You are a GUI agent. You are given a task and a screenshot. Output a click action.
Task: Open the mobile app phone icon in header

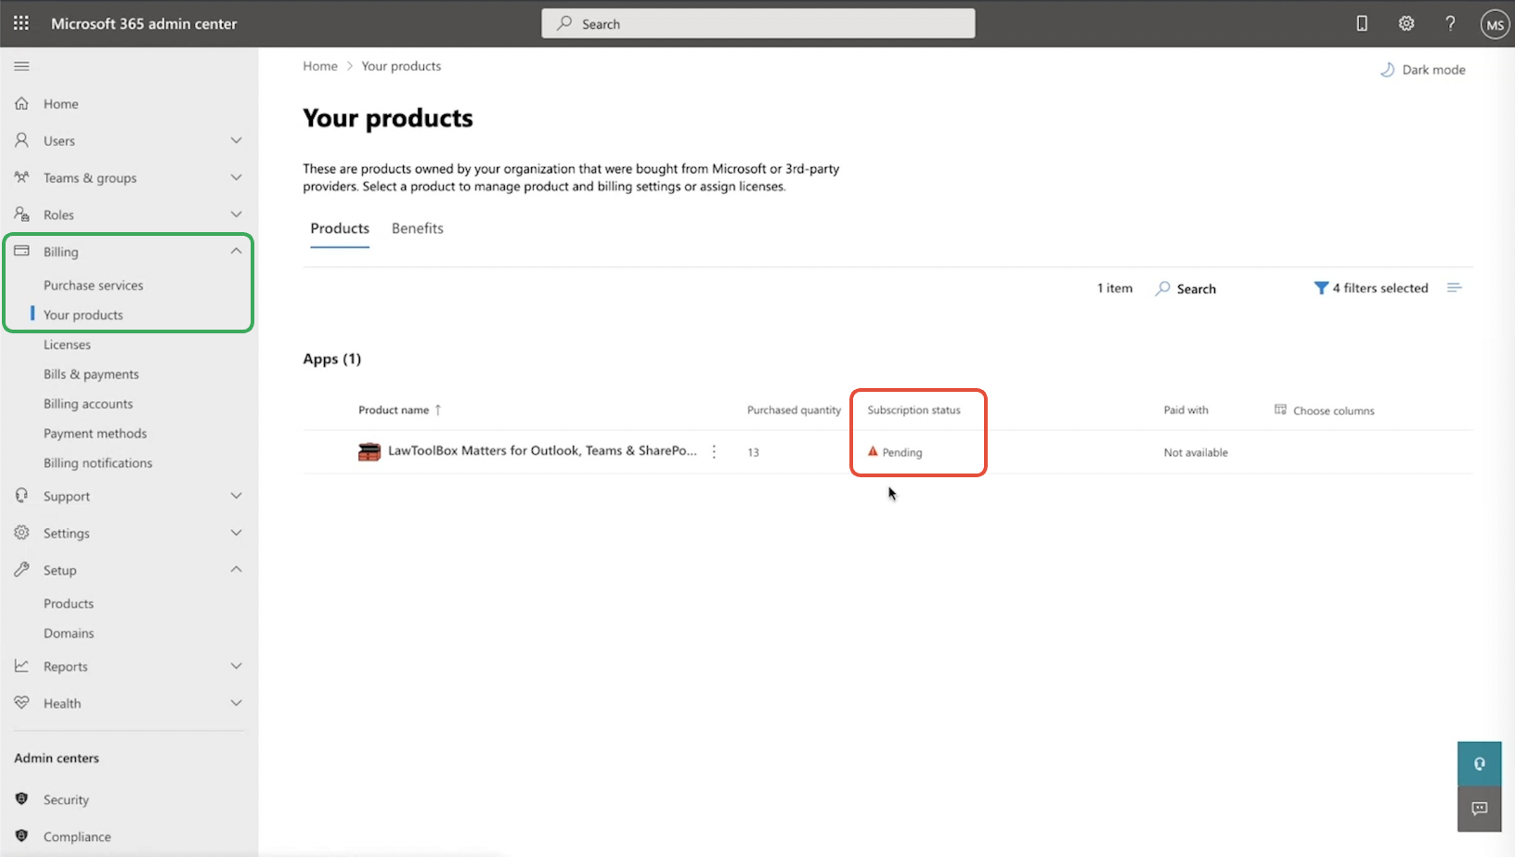coord(1362,23)
